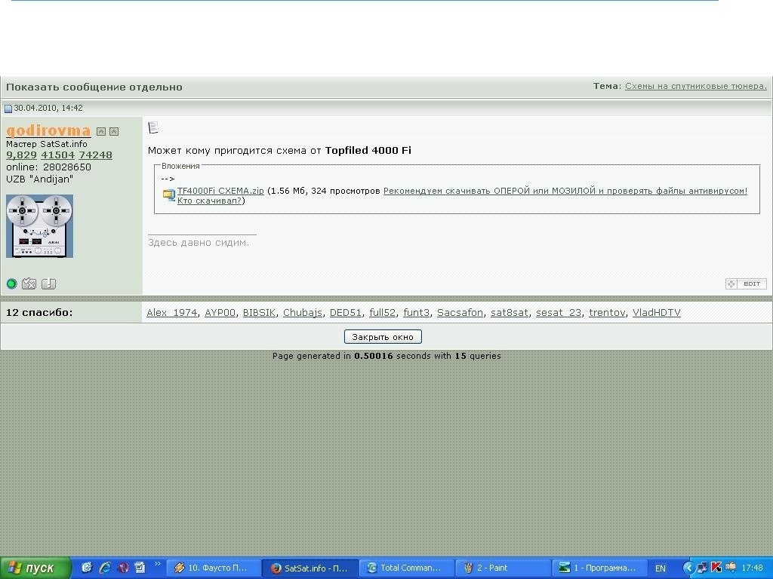Click the godirovma tape recorder avatar

(40, 226)
